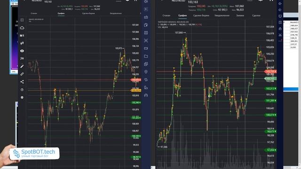Open Уведомления tab in left window

click(x=116, y=14)
